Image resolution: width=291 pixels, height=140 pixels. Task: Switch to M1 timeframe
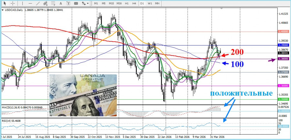[x=96, y=4]
